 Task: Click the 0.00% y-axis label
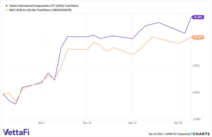pyautogui.click(x=196, y=92)
